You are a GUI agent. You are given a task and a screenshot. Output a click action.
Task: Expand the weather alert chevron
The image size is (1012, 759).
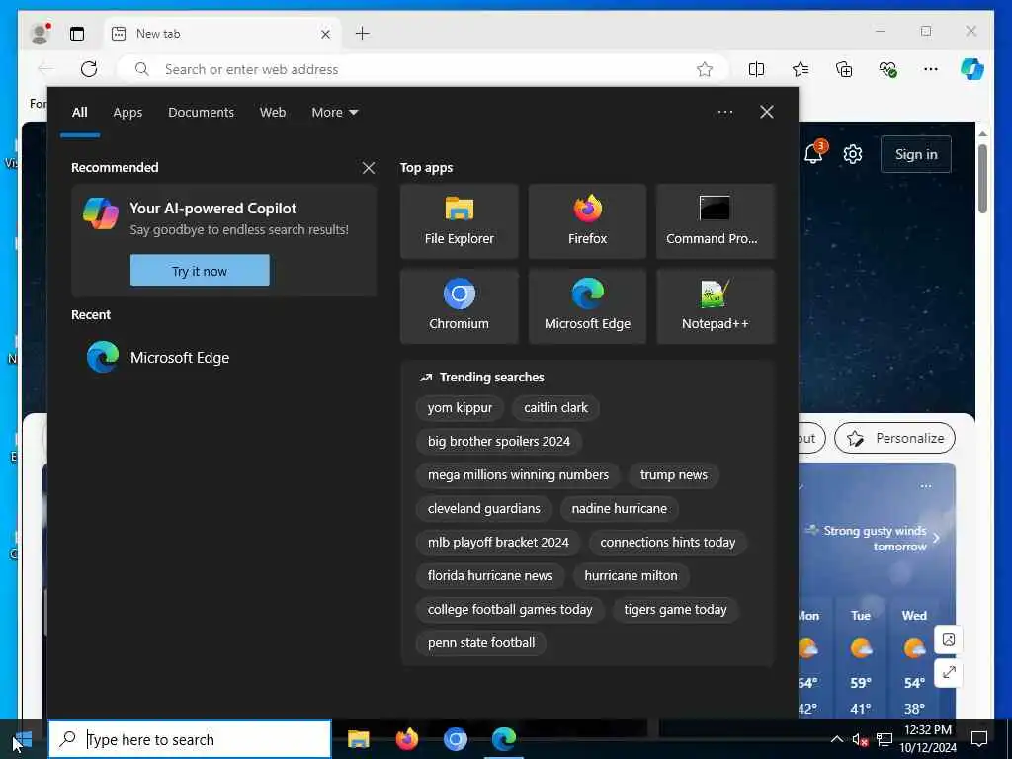click(x=936, y=538)
